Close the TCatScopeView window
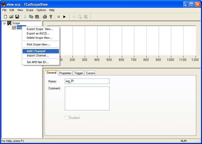This screenshot has height=144, width=202. [198, 4]
